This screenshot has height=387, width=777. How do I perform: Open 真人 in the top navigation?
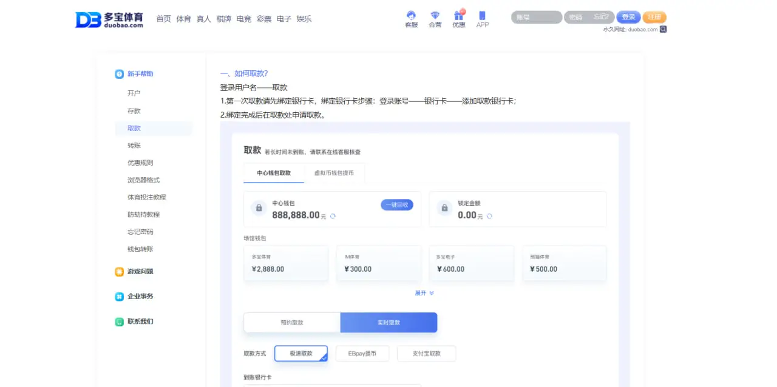coord(203,19)
